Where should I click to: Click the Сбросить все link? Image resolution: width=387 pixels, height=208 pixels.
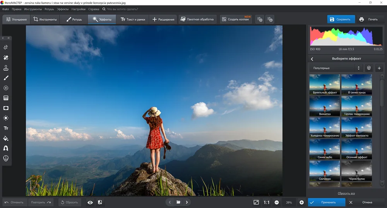346,193
